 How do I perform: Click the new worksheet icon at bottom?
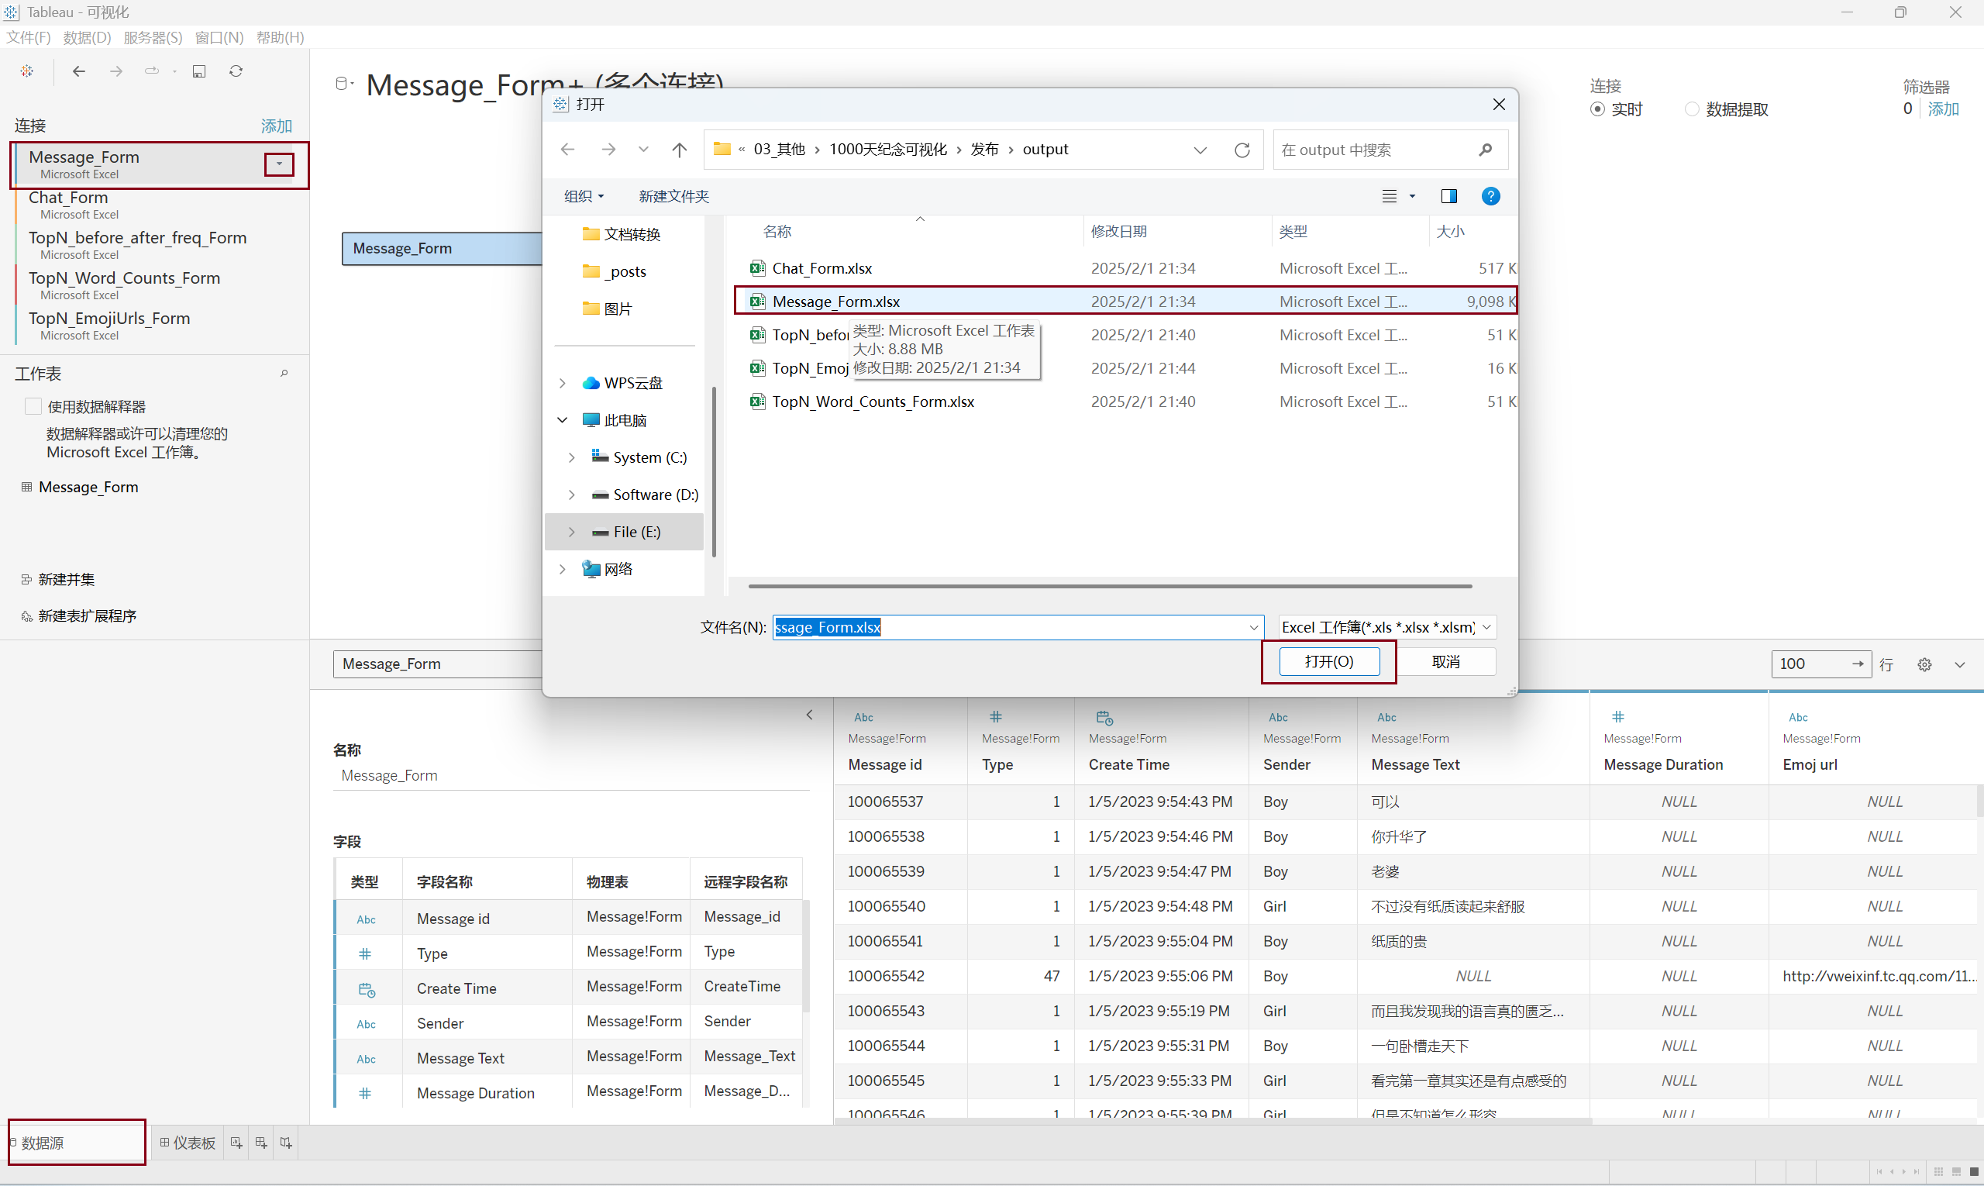tap(236, 1143)
